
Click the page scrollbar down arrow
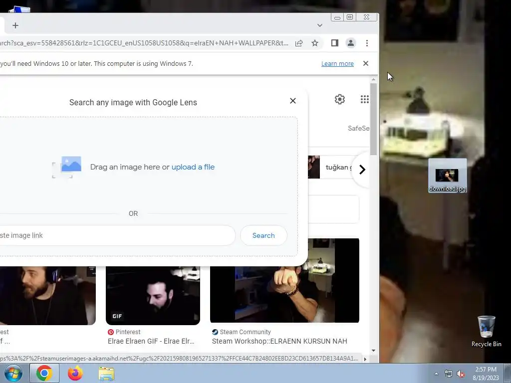373,351
